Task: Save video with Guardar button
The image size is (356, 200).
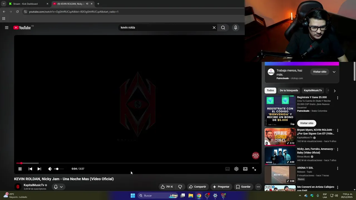Action: (x=243, y=187)
